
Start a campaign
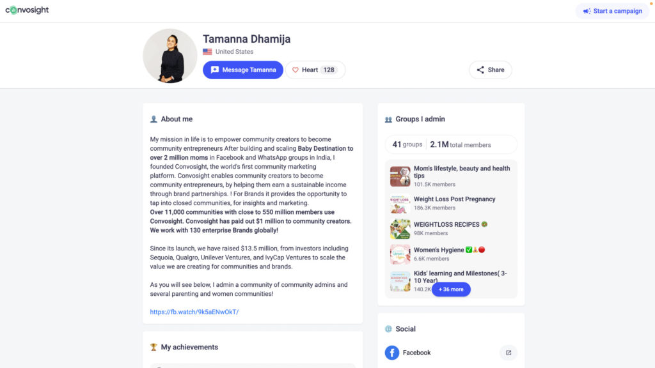point(612,11)
